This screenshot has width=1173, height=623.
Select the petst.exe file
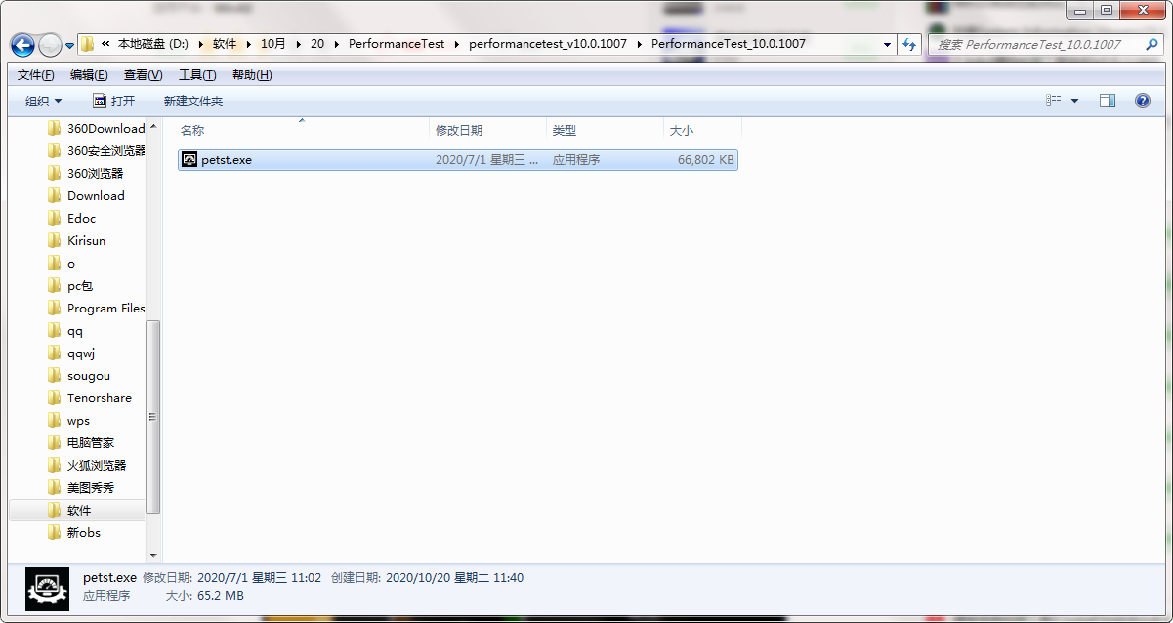pyautogui.click(x=457, y=159)
